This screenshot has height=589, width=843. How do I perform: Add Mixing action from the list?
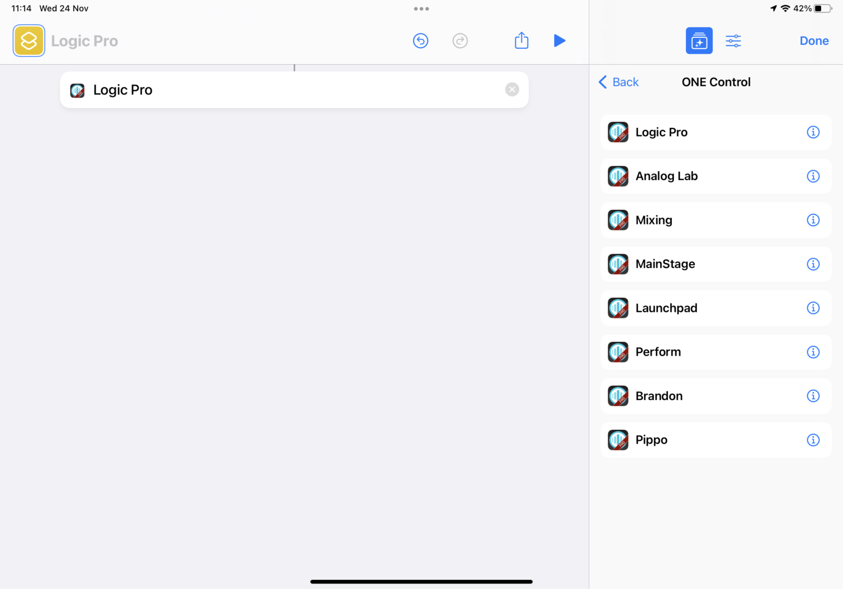(x=716, y=220)
